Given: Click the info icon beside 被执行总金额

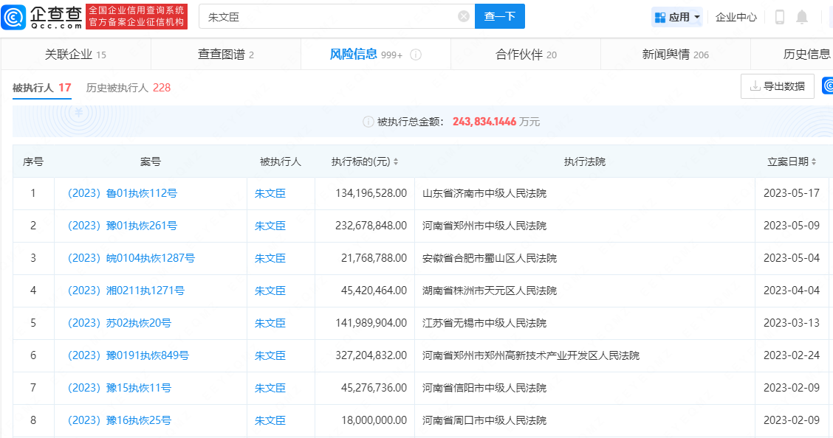Looking at the screenshot, I should tap(368, 122).
